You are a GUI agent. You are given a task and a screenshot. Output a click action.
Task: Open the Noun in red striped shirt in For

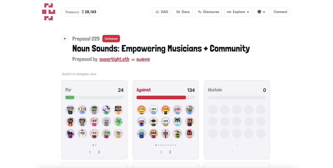coord(94,134)
